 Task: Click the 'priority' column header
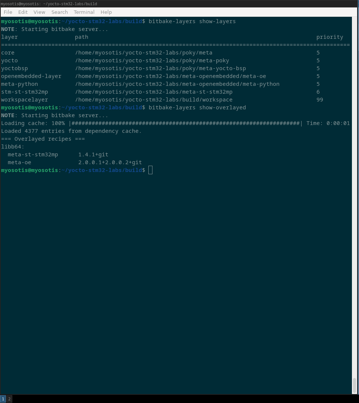(330, 37)
